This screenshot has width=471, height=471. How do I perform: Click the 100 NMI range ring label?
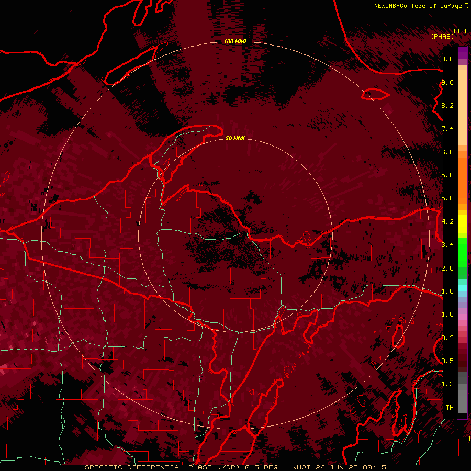(235, 41)
